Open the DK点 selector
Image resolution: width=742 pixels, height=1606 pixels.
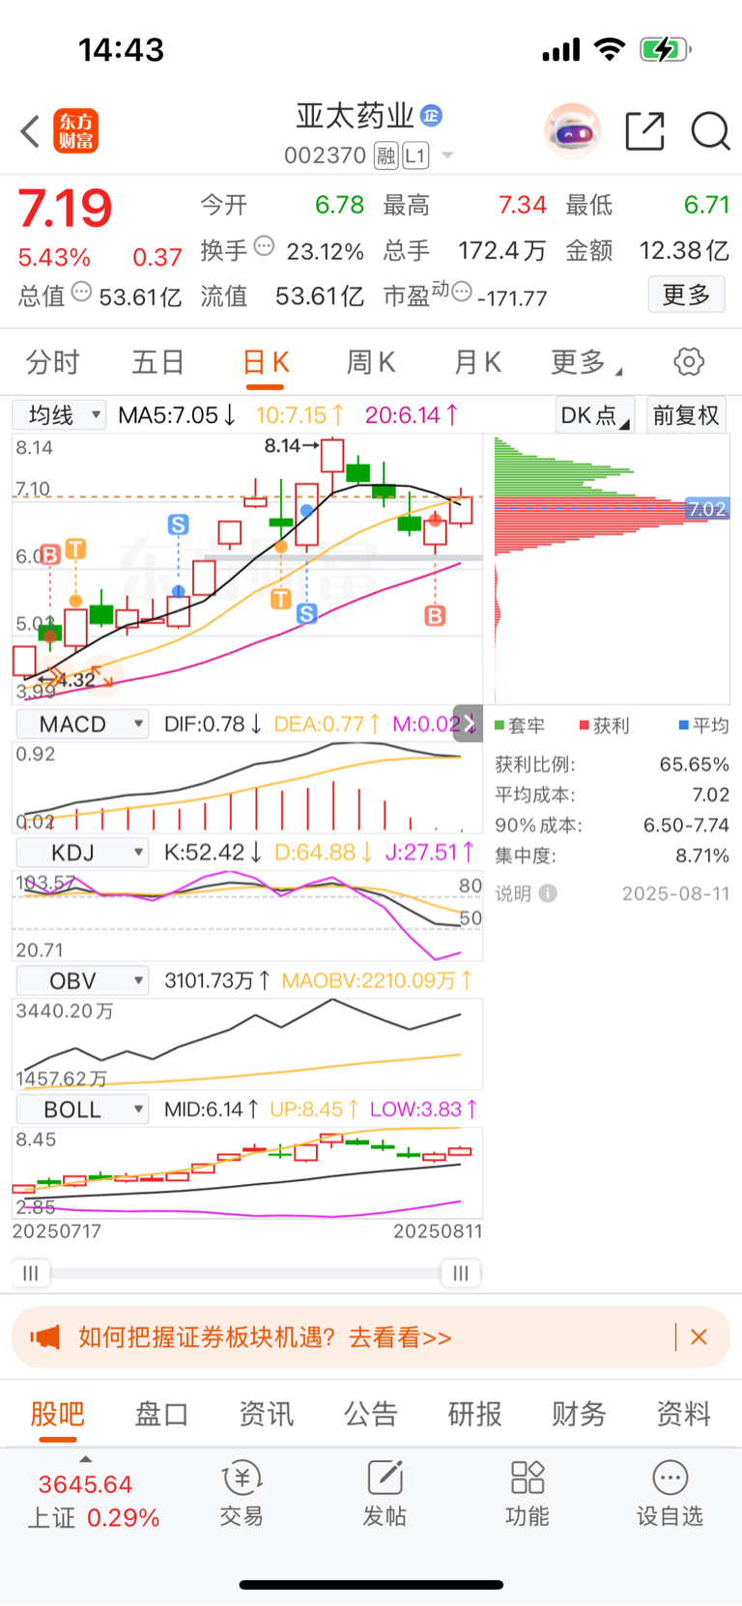pyautogui.click(x=595, y=415)
